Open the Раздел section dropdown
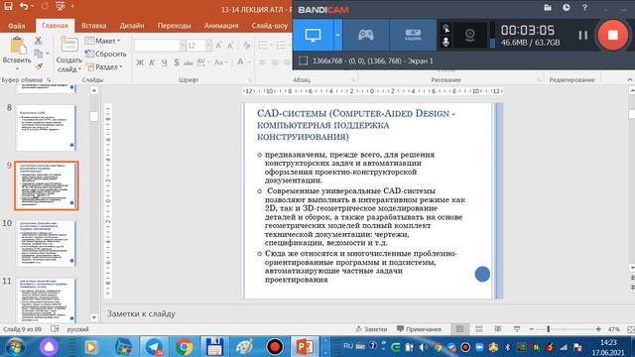Viewport: 635px width, 357px height. (104, 66)
